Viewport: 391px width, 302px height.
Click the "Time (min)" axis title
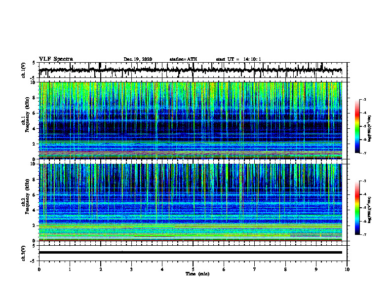point(197,274)
